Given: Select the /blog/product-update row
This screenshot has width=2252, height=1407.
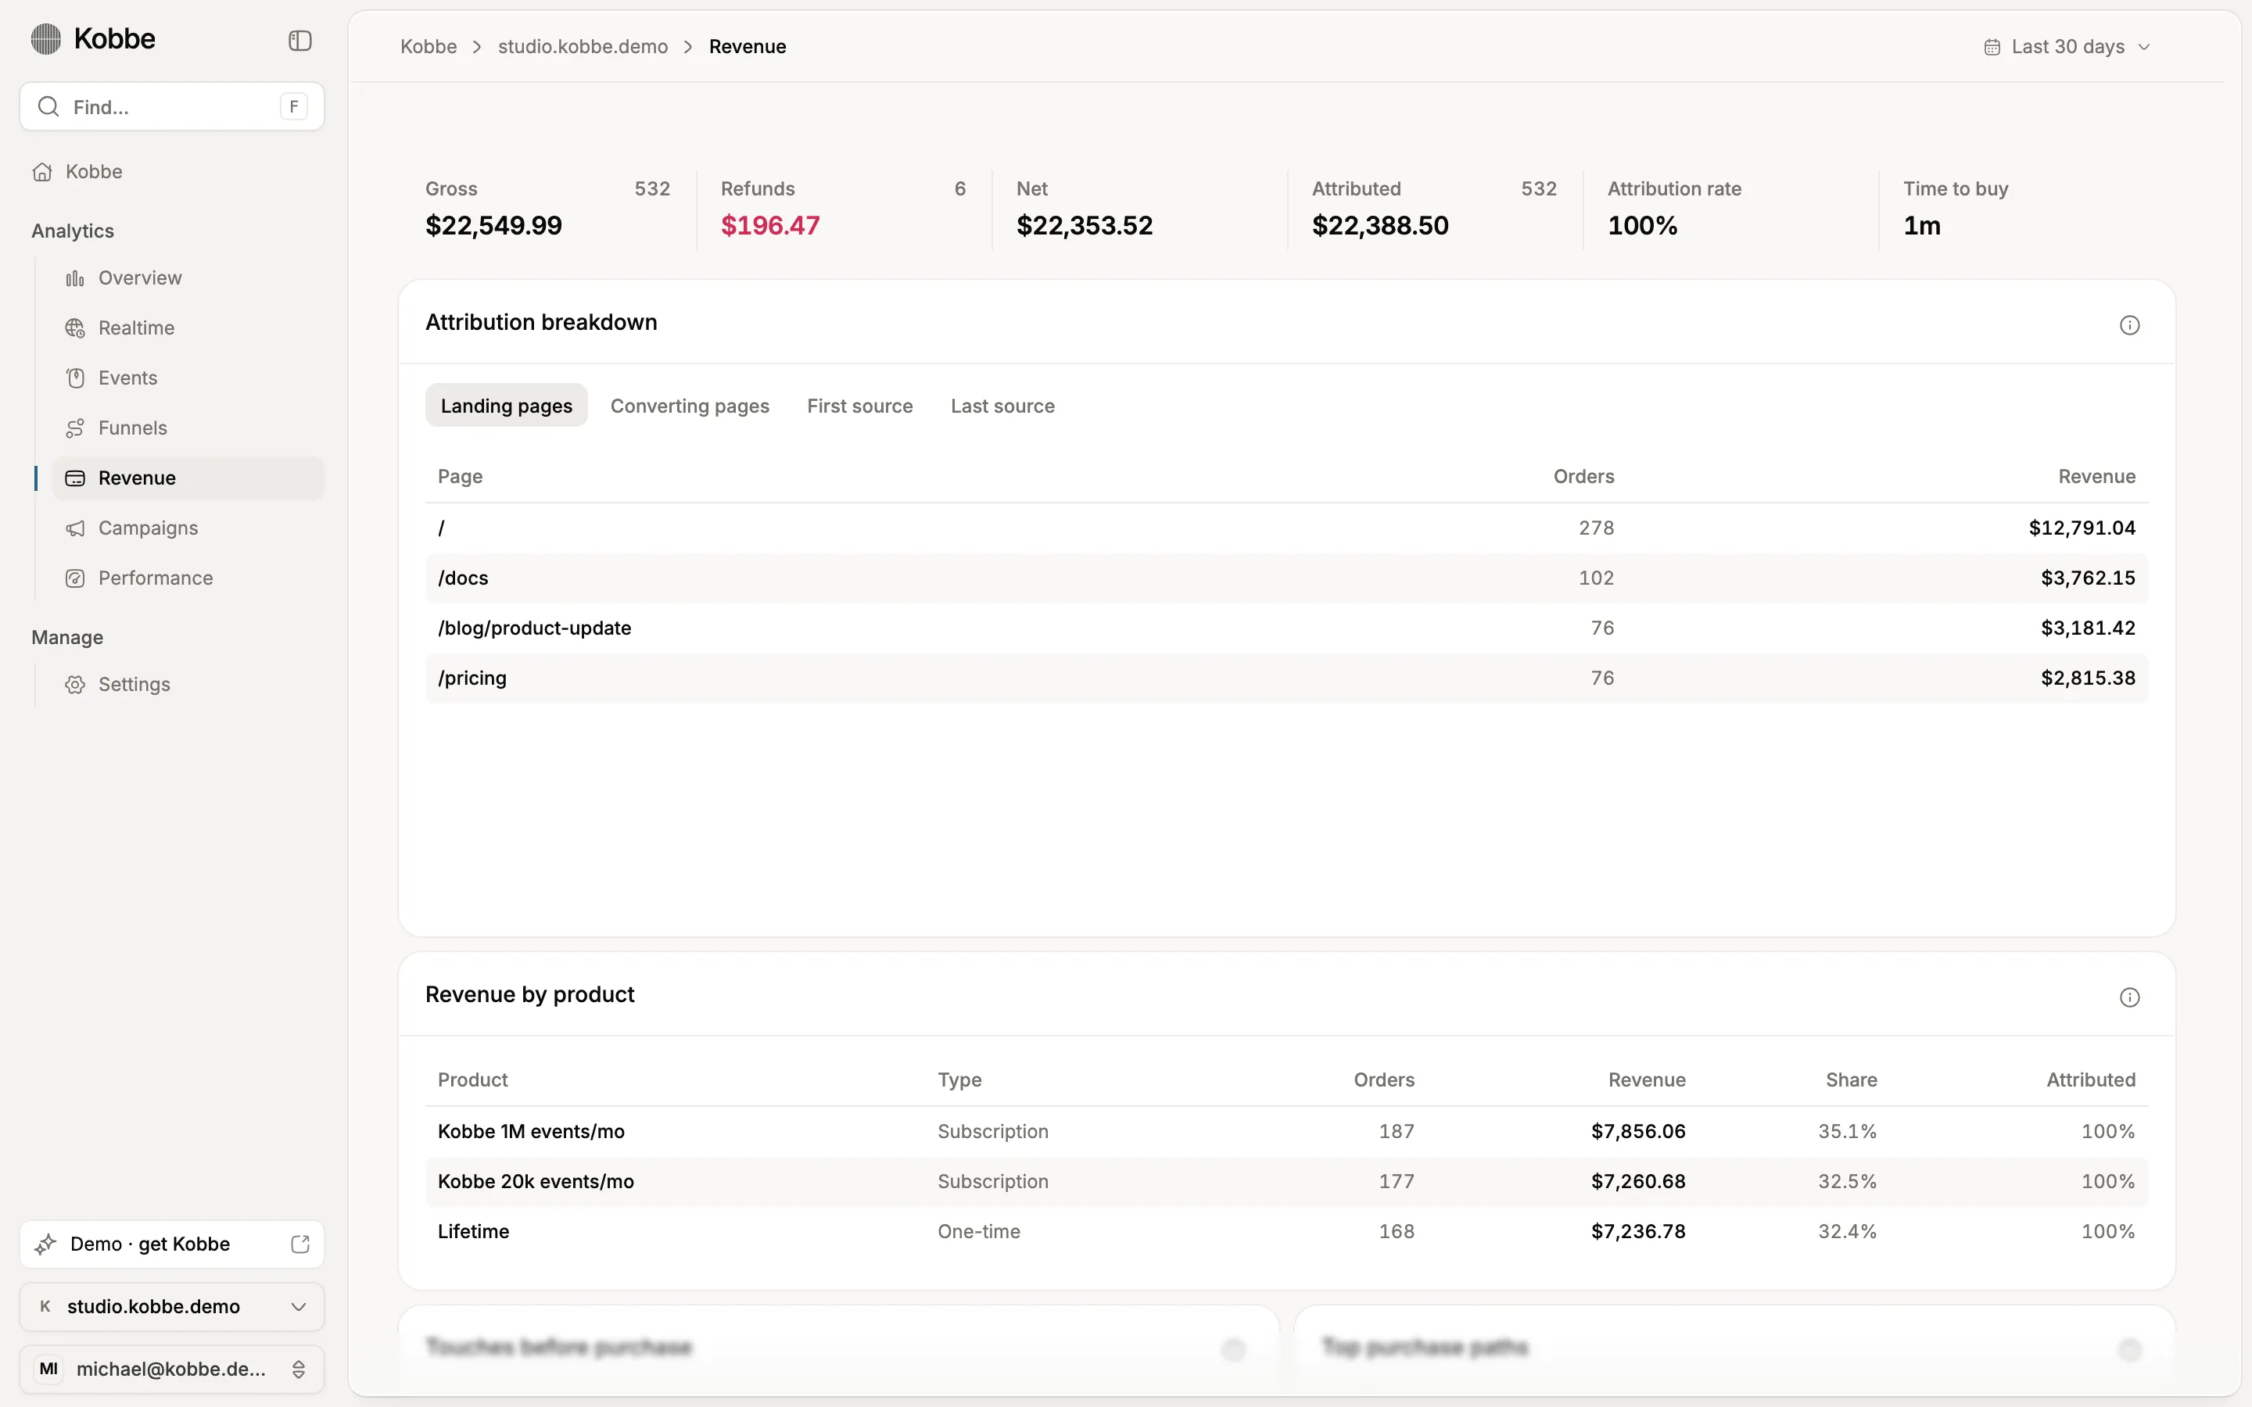Looking at the screenshot, I should pos(1287,628).
